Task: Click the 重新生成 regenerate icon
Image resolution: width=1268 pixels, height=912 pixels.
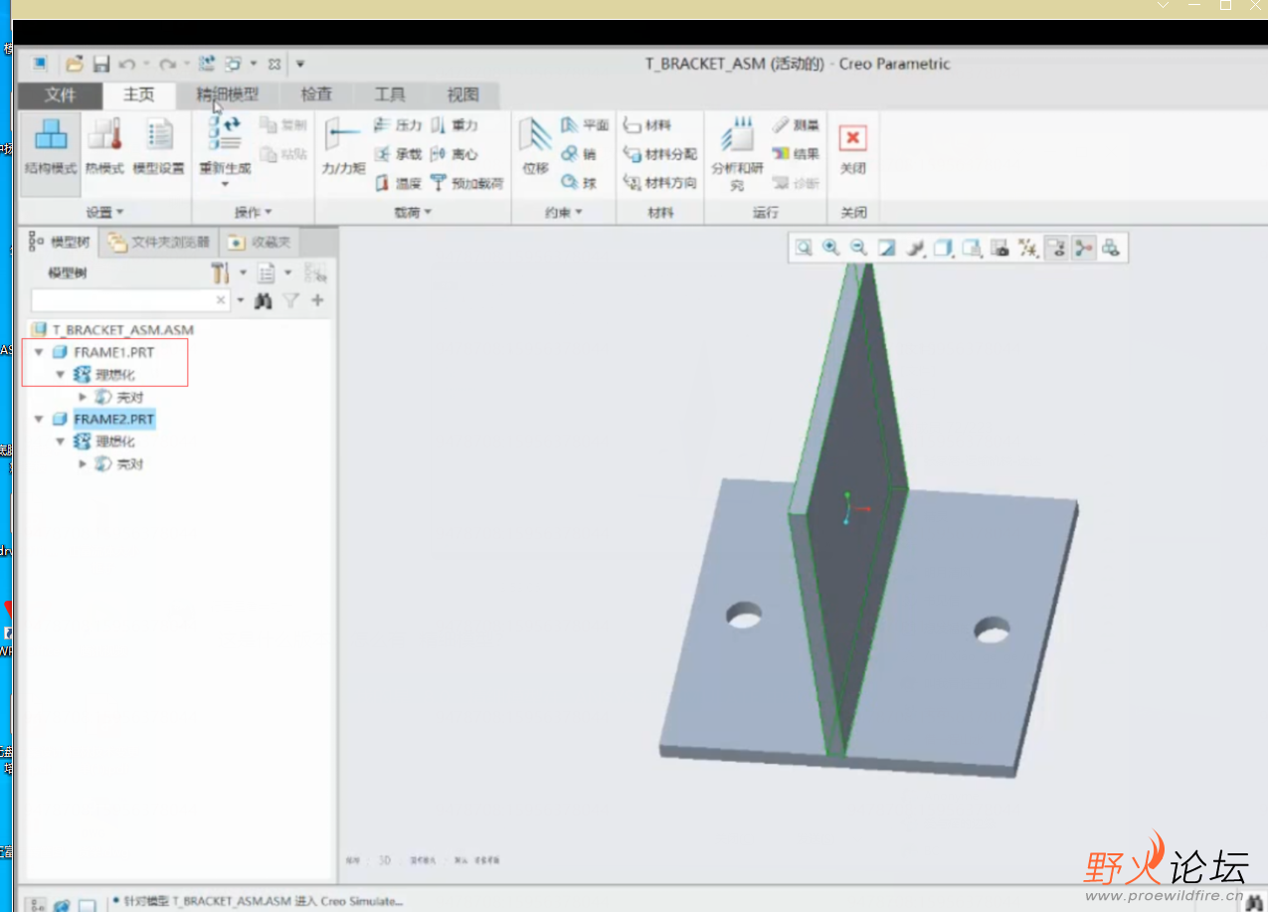Action: (225, 132)
